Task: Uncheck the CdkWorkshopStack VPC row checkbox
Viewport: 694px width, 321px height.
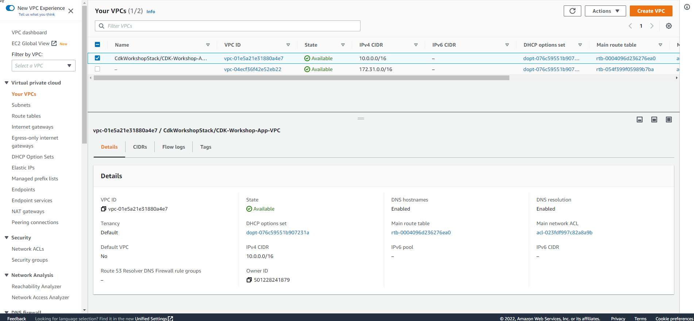Action: click(x=97, y=58)
